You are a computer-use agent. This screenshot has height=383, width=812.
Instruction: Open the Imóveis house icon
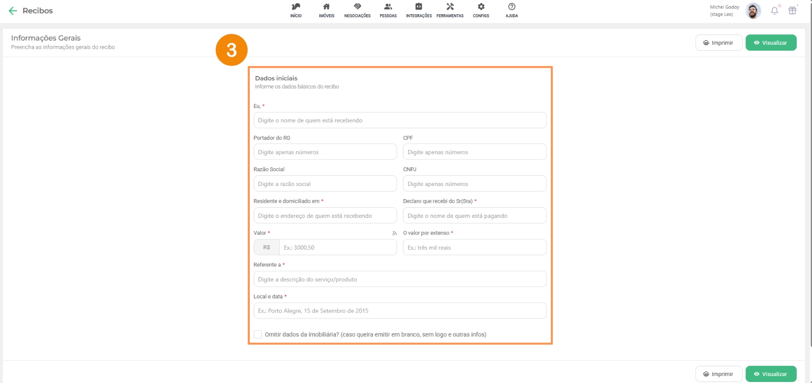pos(326,7)
